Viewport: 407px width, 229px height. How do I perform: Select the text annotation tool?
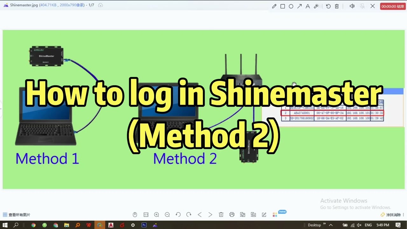click(x=307, y=6)
